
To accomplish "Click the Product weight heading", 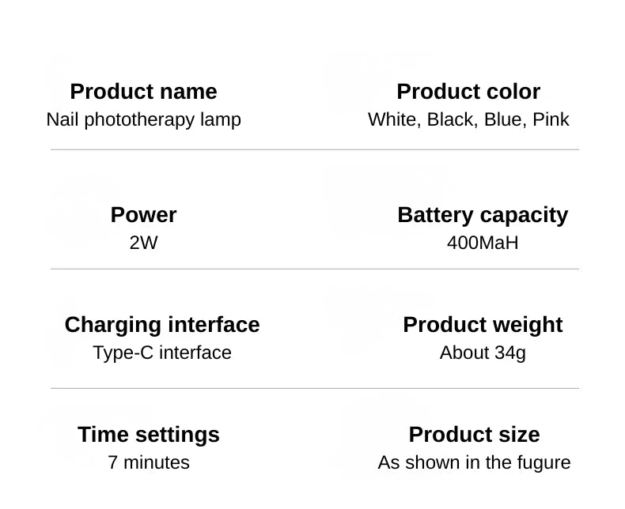I will click(483, 325).
